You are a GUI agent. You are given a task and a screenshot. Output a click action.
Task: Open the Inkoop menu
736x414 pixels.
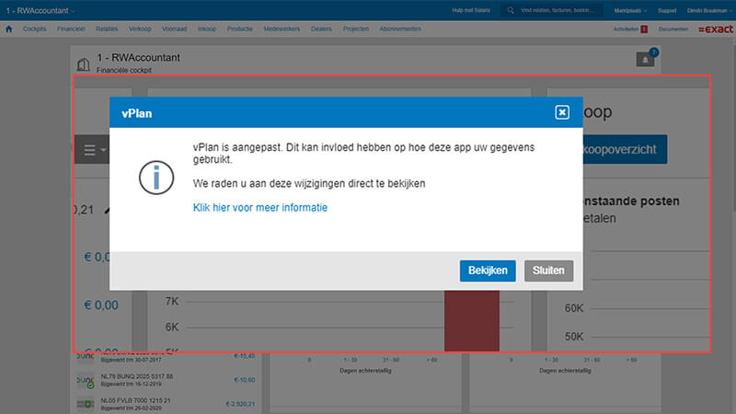[x=206, y=29]
